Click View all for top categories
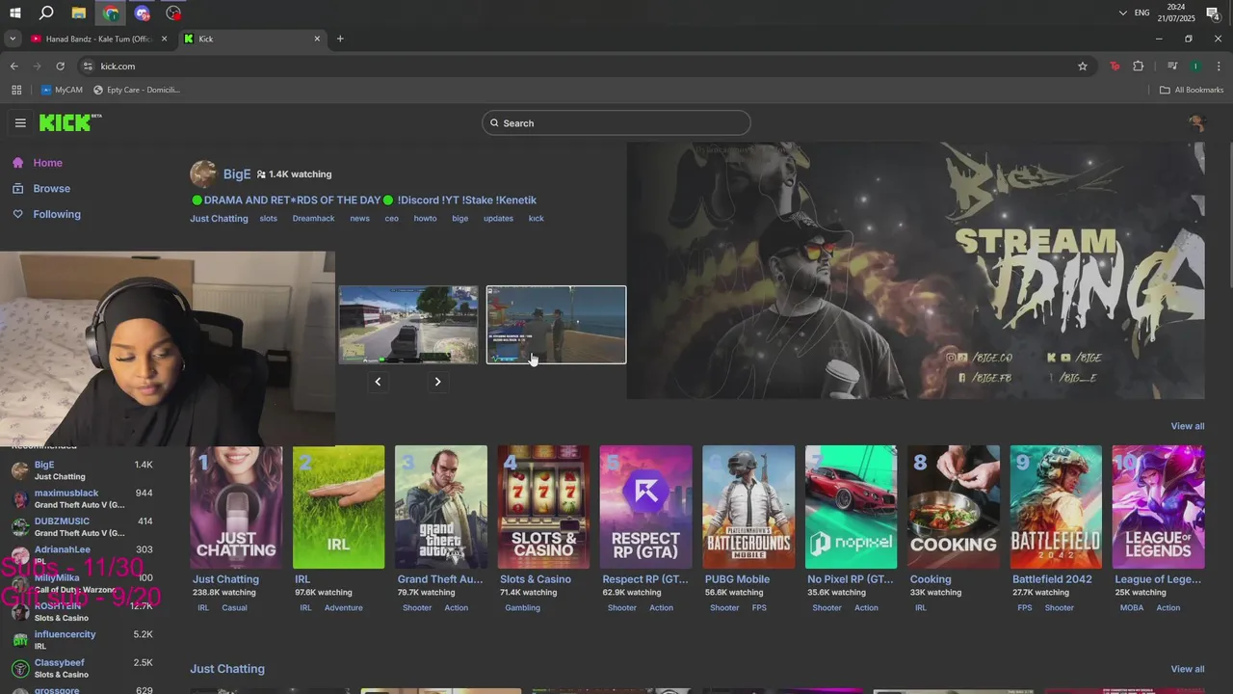Screen dimensions: 1233x694 tap(1187, 426)
